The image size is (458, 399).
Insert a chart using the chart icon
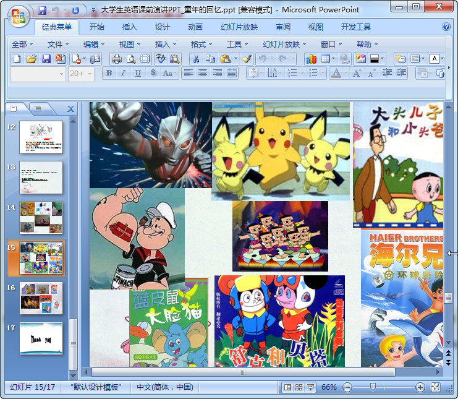311,59
